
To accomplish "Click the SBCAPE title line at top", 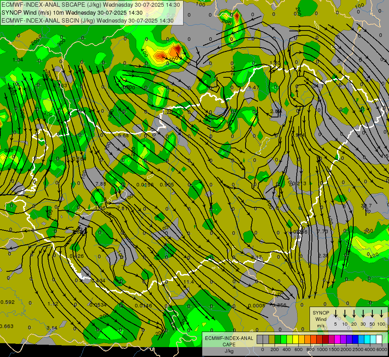I will [x=91, y=5].
